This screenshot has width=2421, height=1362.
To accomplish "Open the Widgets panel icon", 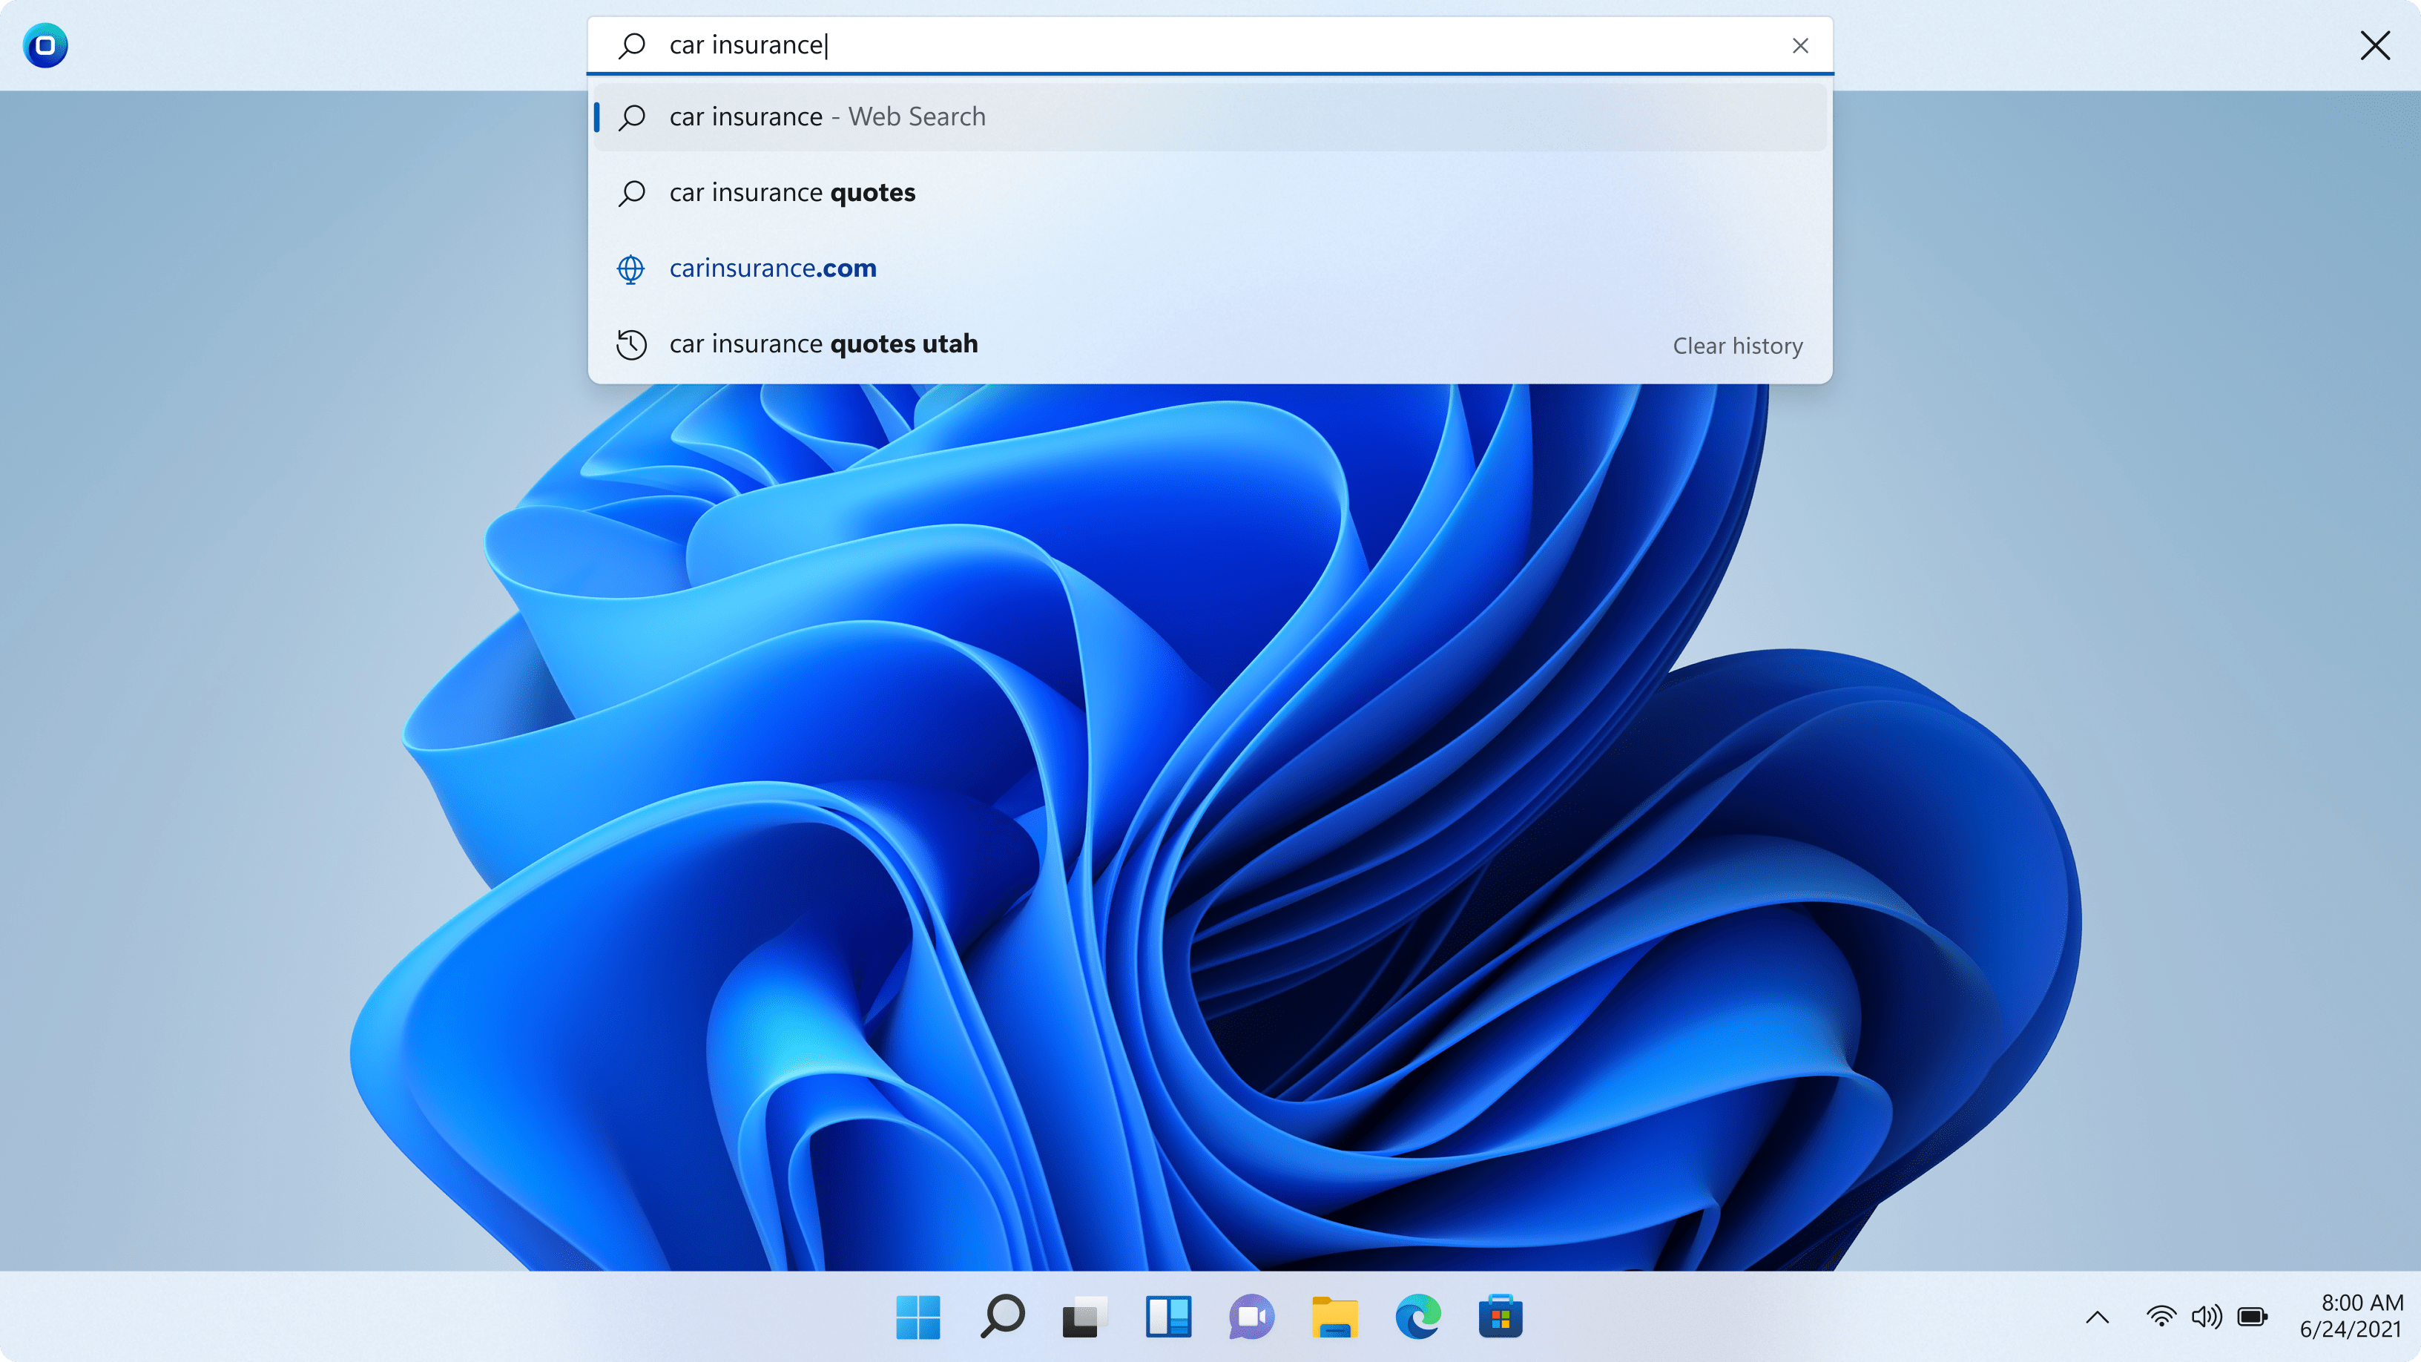I will pyautogui.click(x=1168, y=1316).
